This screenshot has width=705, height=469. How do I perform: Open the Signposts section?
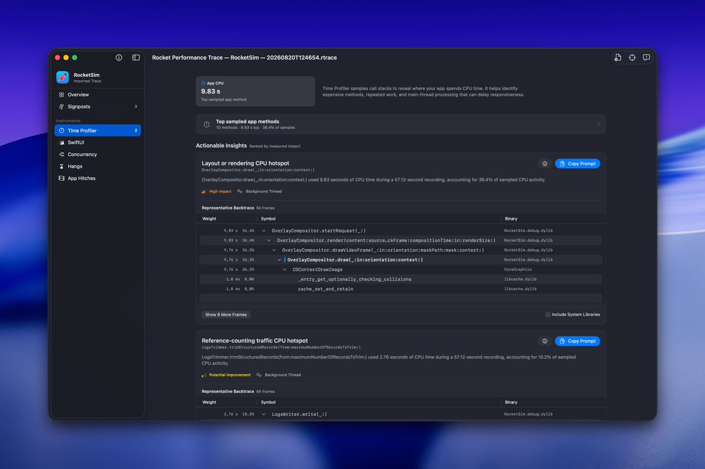[98, 107]
